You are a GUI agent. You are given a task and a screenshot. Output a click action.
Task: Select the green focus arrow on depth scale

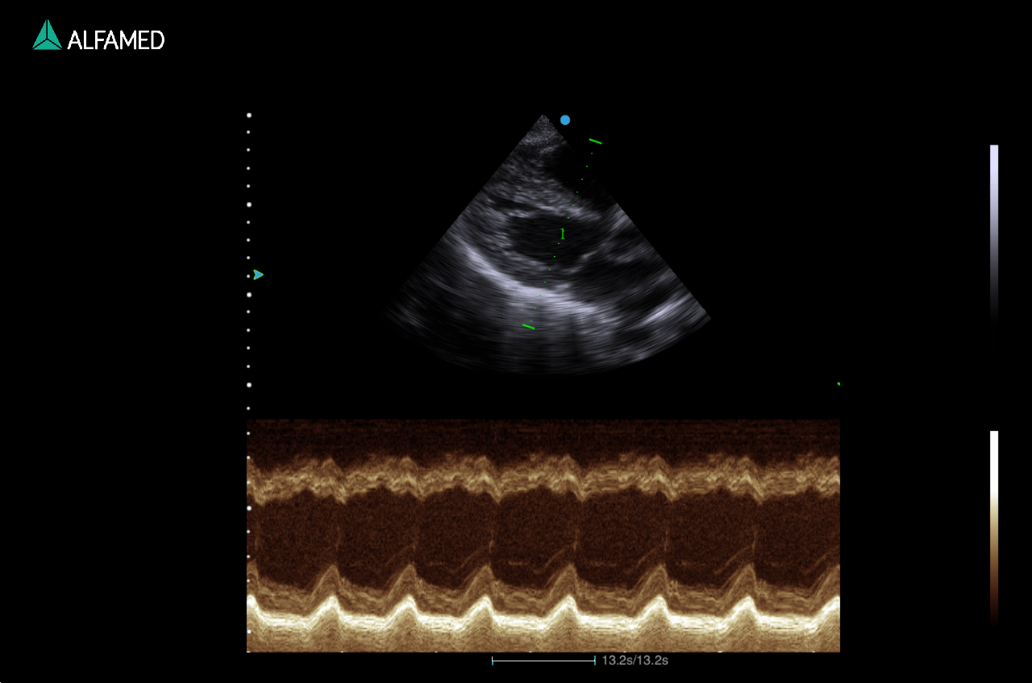point(258,275)
